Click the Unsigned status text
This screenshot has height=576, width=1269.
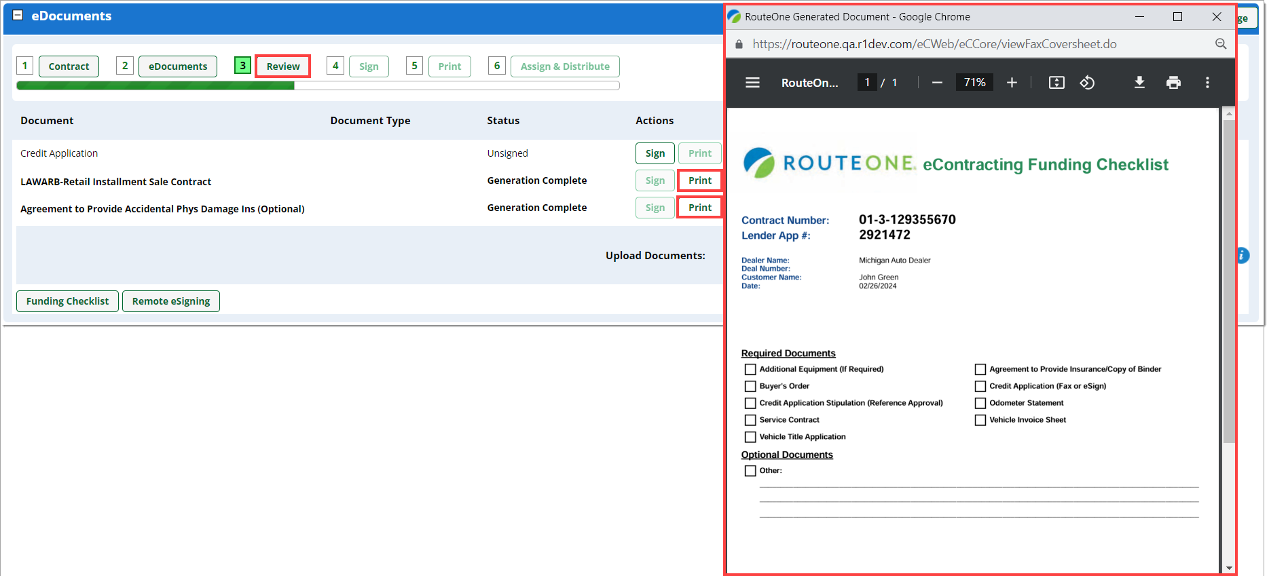click(507, 153)
